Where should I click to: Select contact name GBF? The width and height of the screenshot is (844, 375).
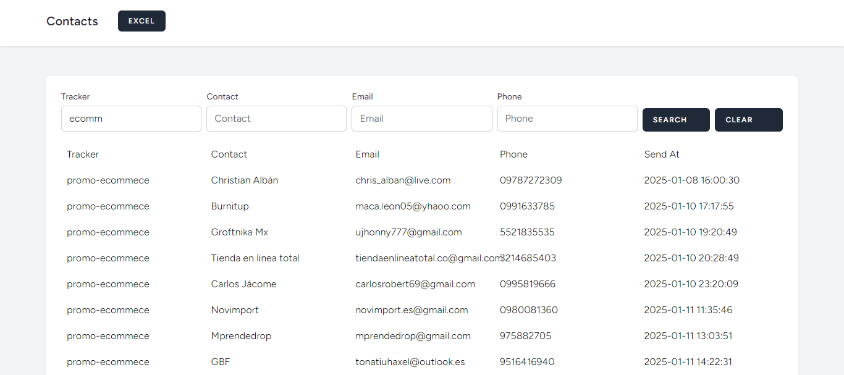221,362
